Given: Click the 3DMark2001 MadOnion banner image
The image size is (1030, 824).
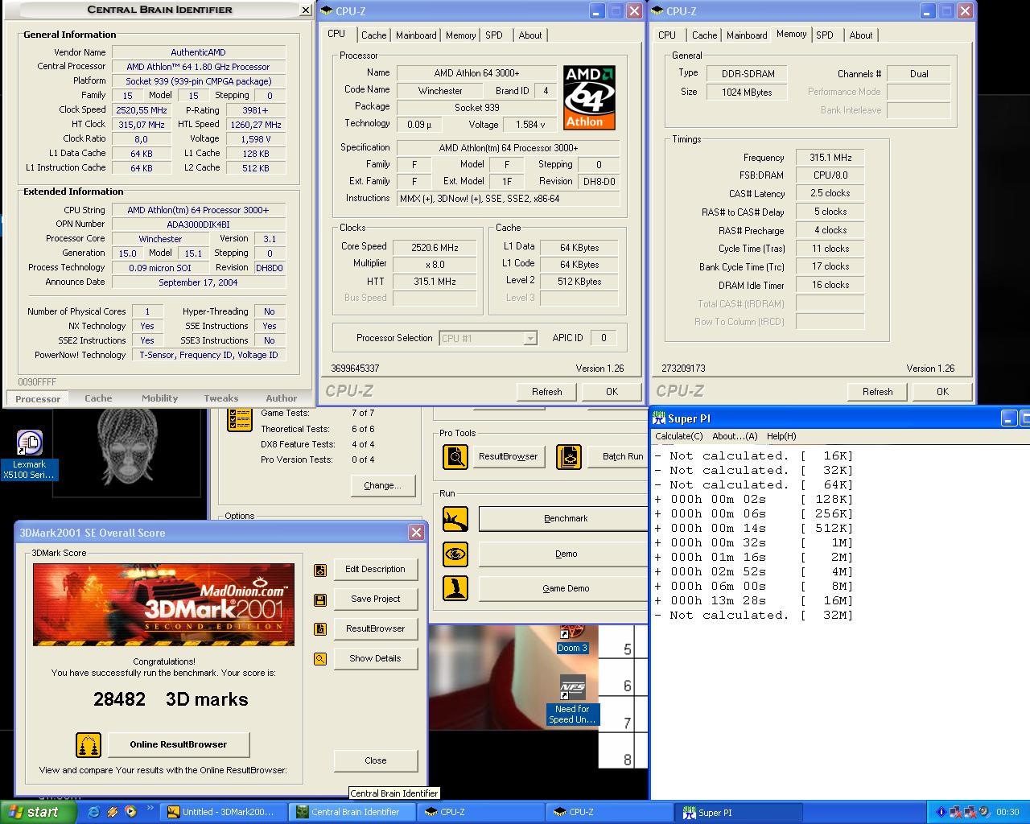Looking at the screenshot, I should coord(163,604).
